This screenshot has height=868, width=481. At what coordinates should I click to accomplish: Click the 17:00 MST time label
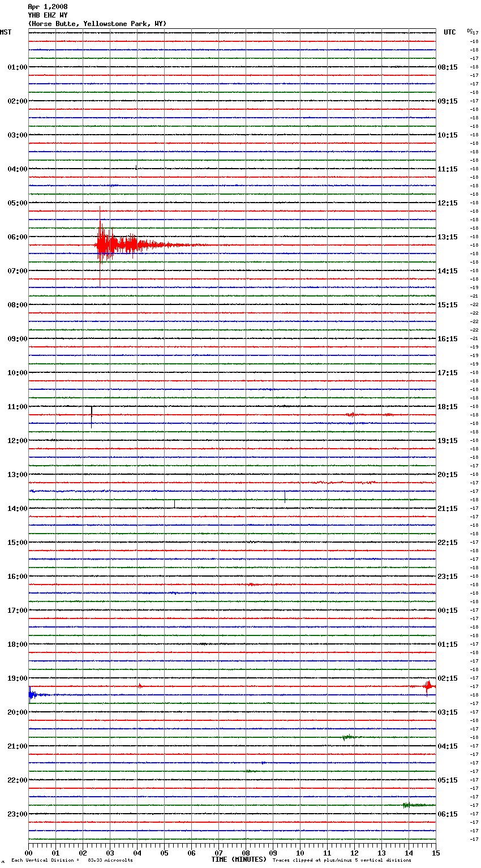(x=18, y=611)
